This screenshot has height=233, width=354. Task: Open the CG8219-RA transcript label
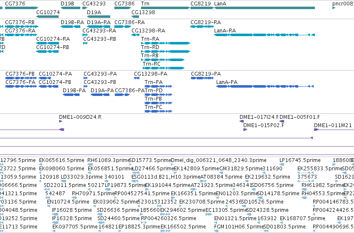[x=205, y=22]
